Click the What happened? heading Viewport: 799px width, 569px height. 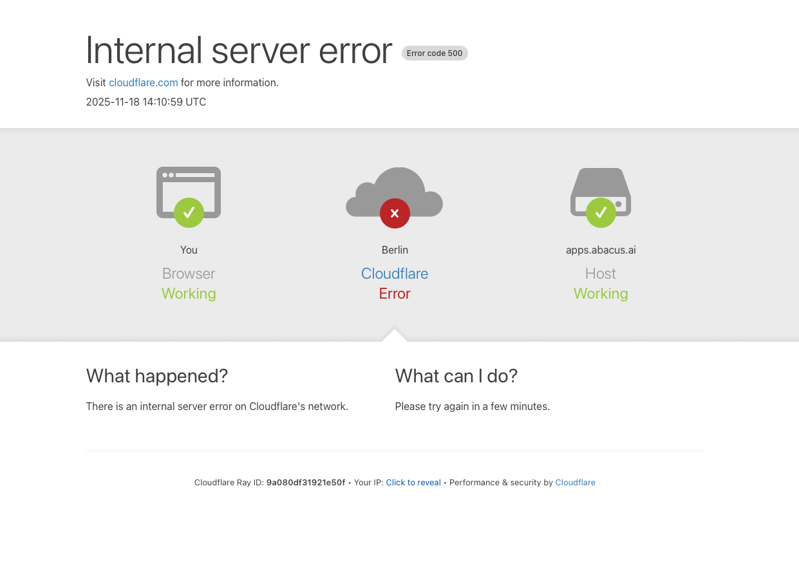tap(157, 376)
